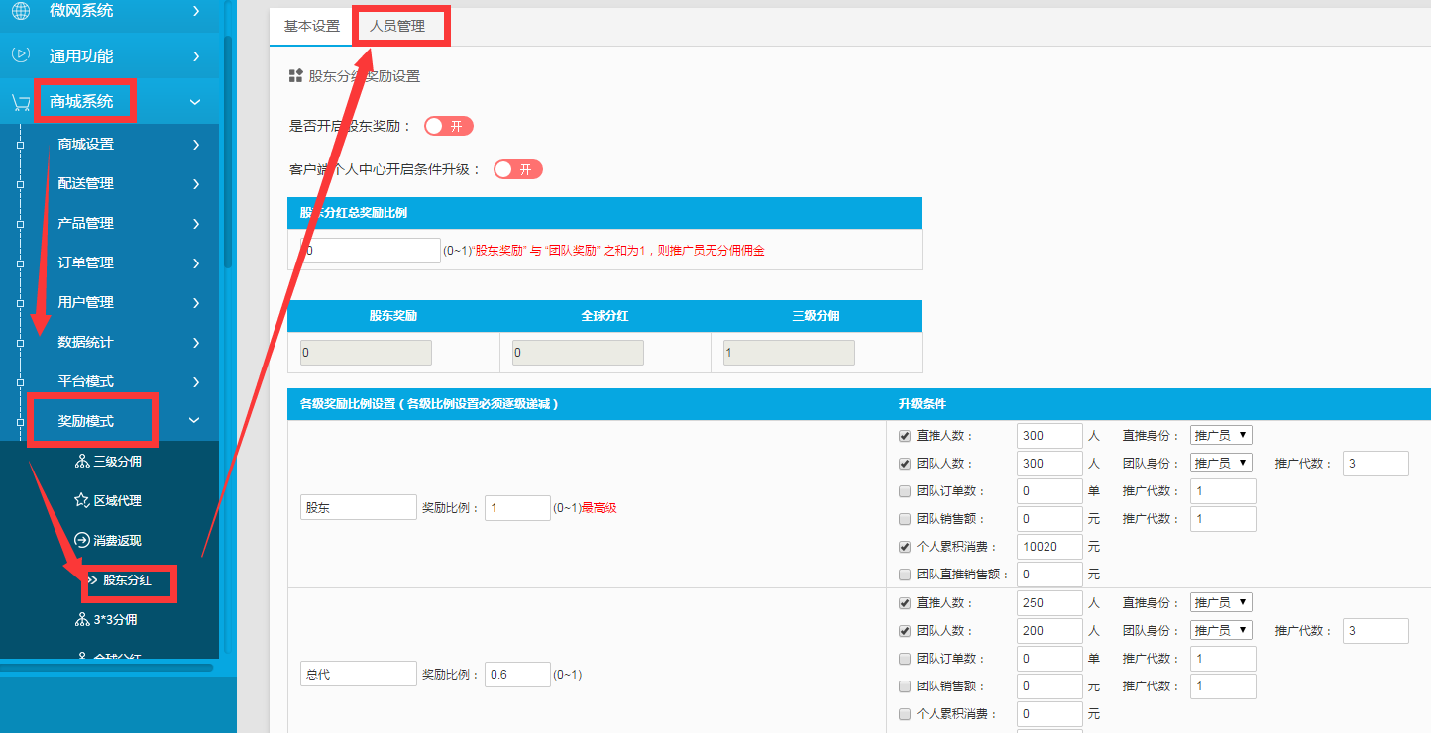Open 直推身份 dropdown in 股东 row
The width and height of the screenshot is (1431, 733).
click(x=1221, y=435)
